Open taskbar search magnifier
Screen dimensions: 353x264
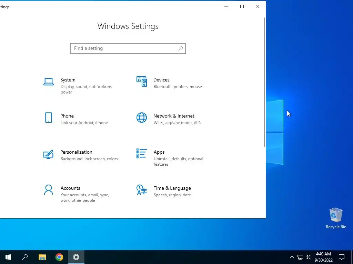click(x=25, y=257)
